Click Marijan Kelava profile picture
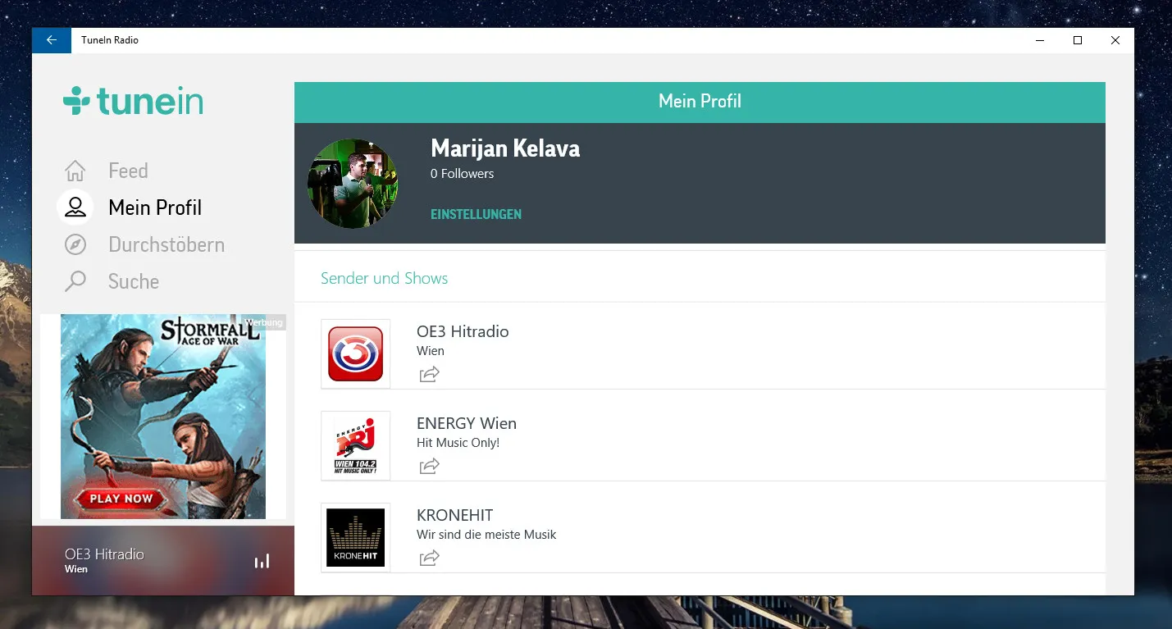1172x629 pixels. 353,184
